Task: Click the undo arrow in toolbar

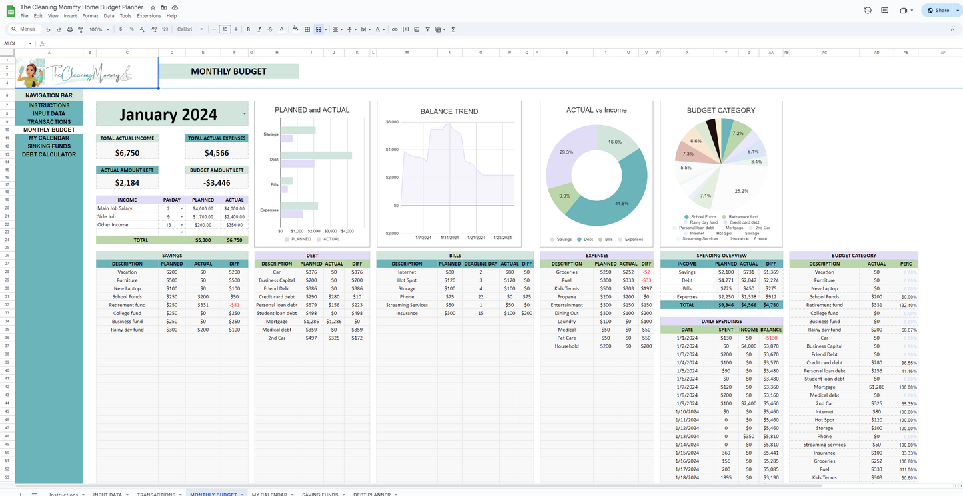Action: pos(48,29)
